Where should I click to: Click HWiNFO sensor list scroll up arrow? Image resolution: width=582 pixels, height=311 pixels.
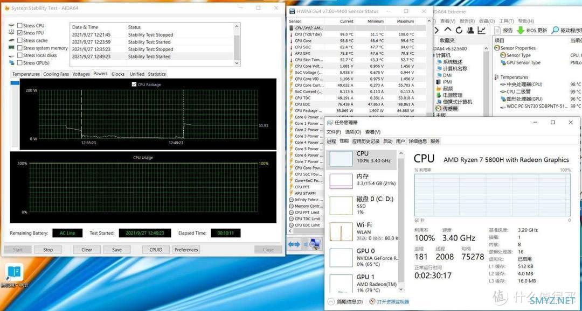pos(429,21)
